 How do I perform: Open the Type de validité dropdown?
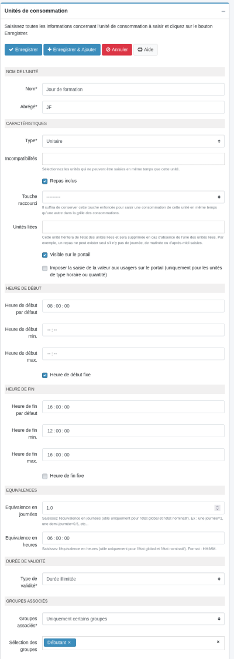point(133,579)
